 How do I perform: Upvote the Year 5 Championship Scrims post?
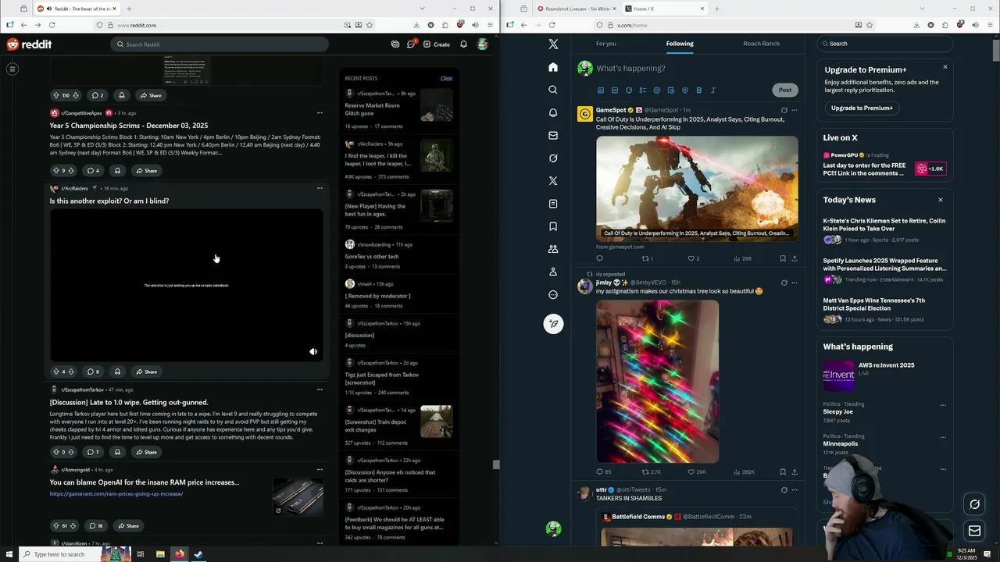(x=55, y=171)
